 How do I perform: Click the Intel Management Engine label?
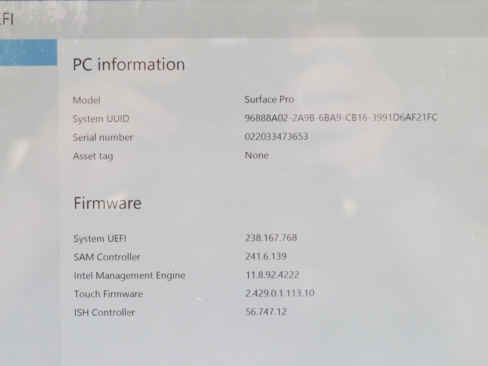tap(130, 276)
